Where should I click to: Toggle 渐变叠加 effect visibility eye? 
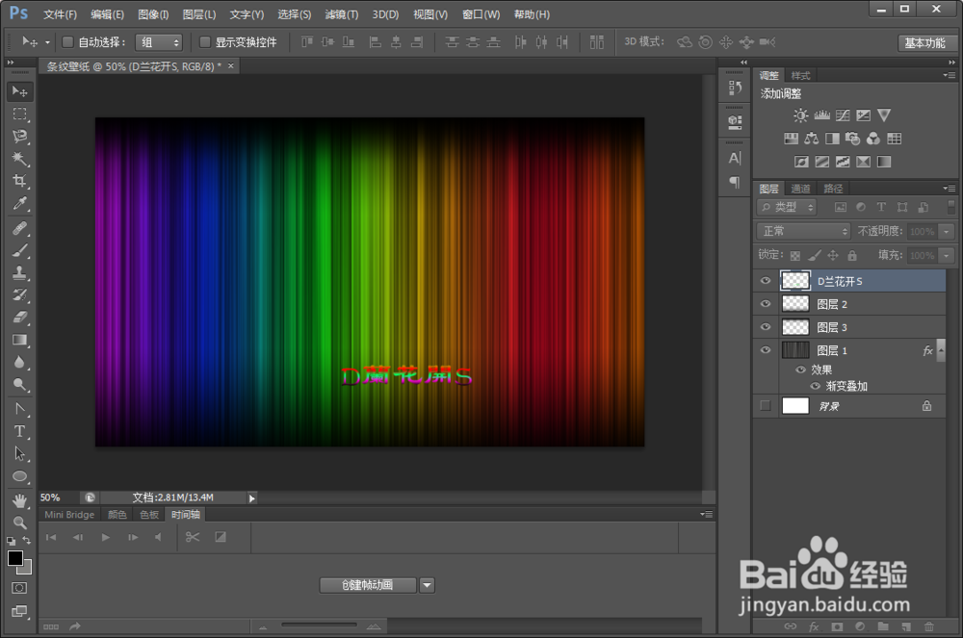[815, 386]
